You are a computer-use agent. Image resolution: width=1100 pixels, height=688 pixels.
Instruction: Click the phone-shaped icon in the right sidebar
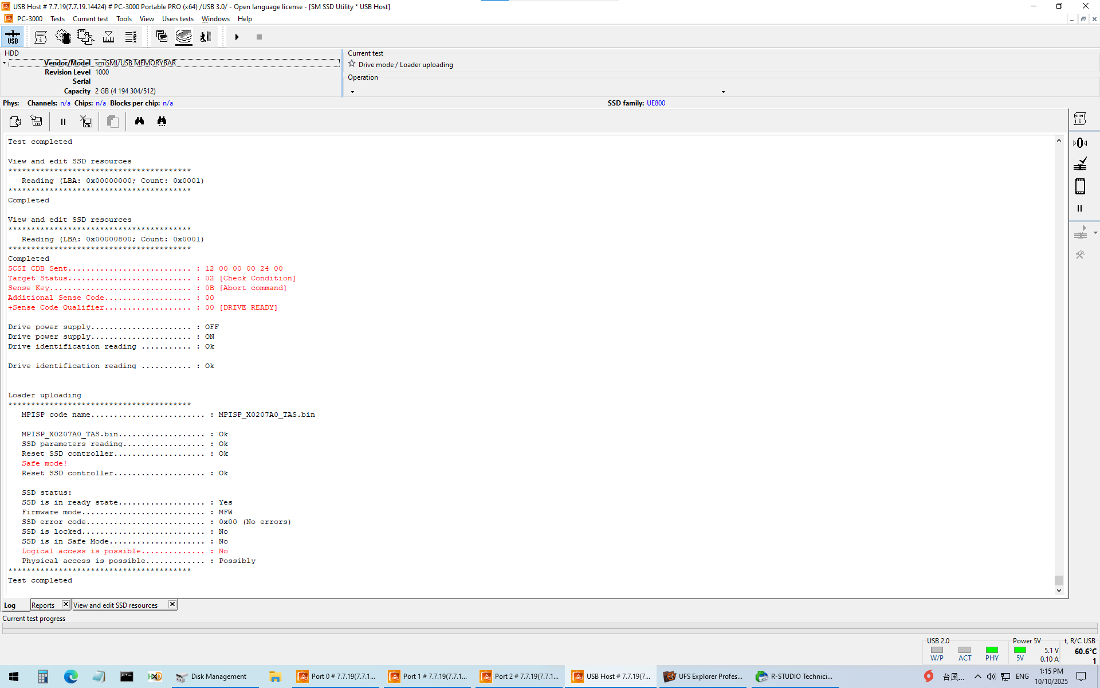click(x=1080, y=186)
